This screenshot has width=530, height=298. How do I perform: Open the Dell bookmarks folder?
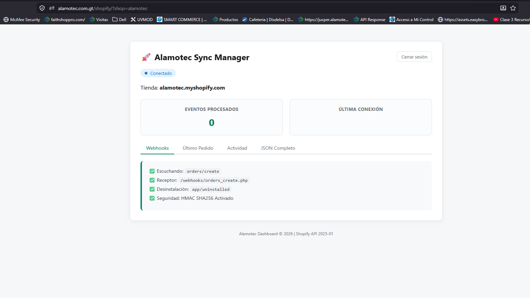(x=119, y=20)
